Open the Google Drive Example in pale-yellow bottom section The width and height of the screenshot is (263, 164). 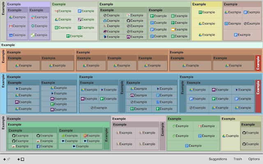pos(231,136)
